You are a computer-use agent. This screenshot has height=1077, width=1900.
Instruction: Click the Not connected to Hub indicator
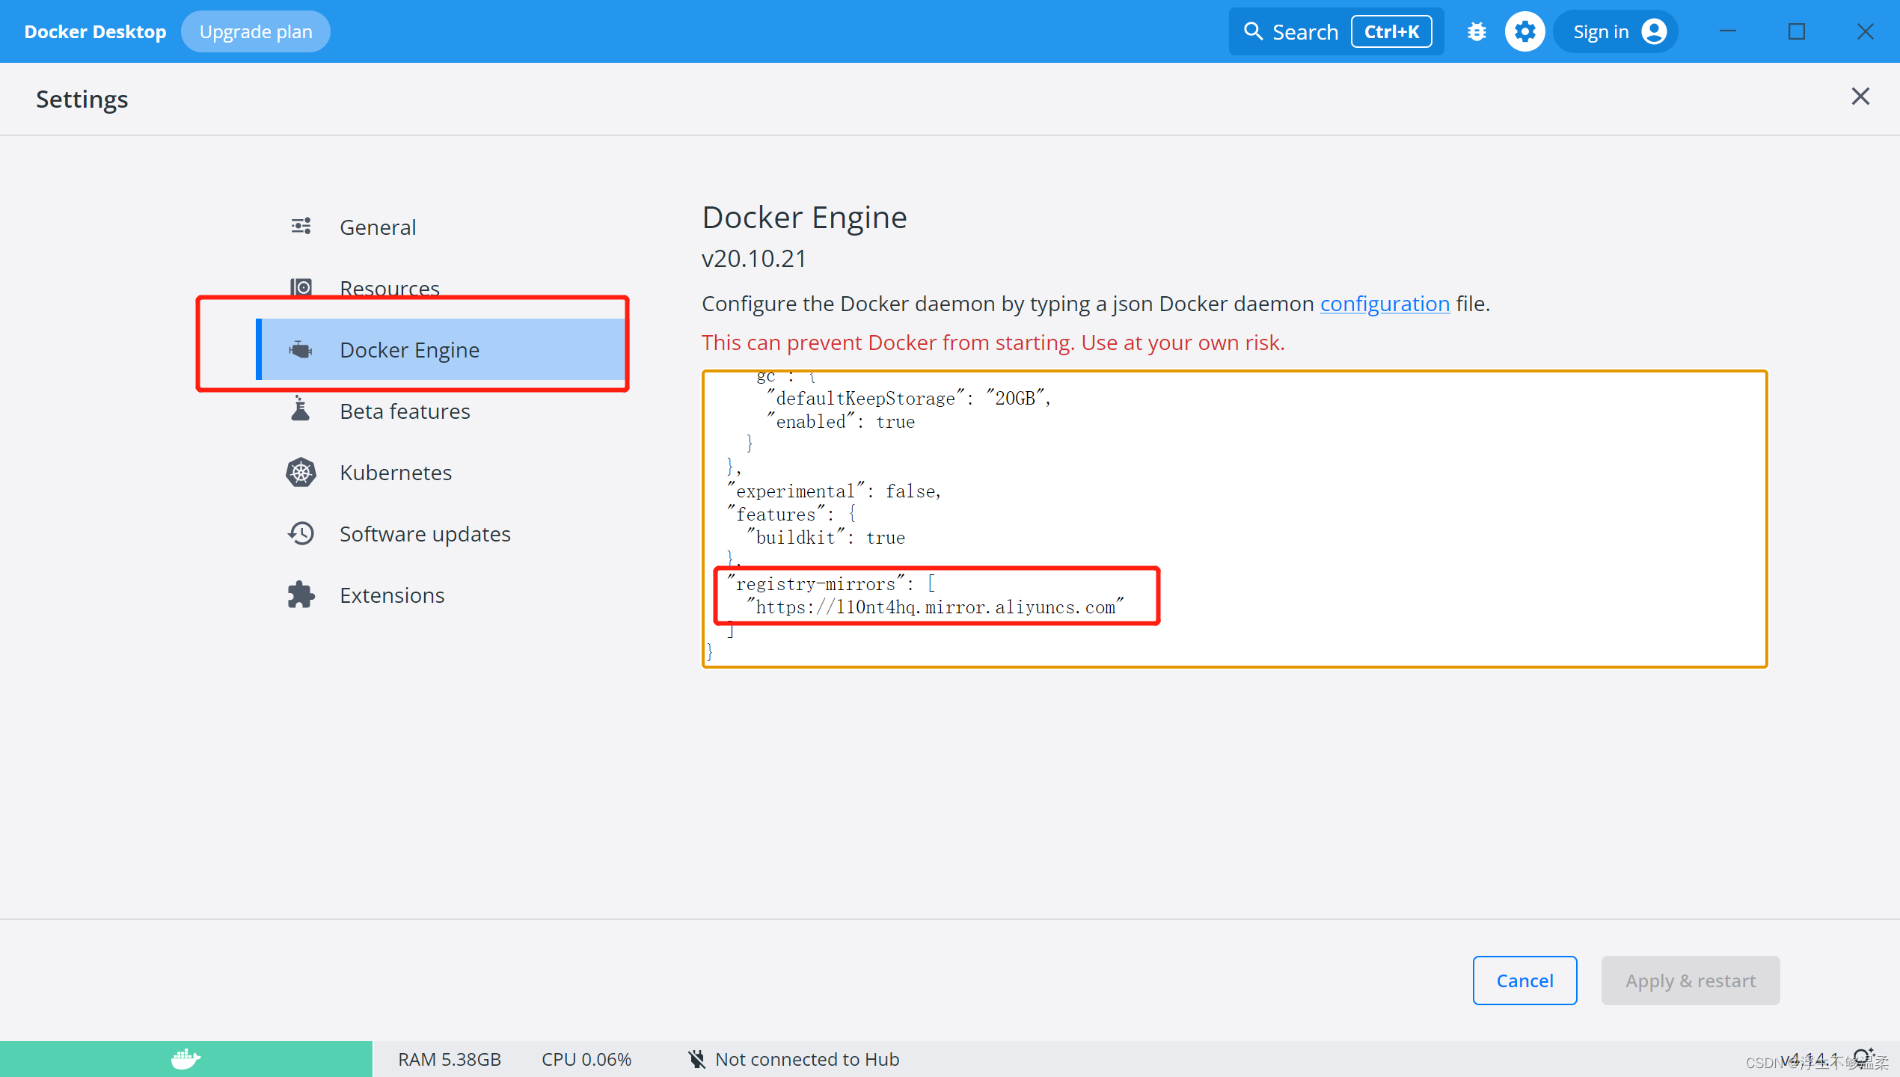tap(793, 1058)
